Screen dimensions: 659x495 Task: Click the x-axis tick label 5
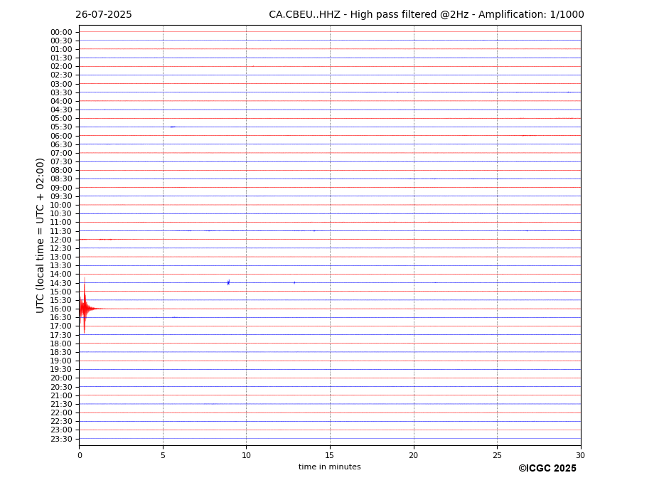pos(163,455)
